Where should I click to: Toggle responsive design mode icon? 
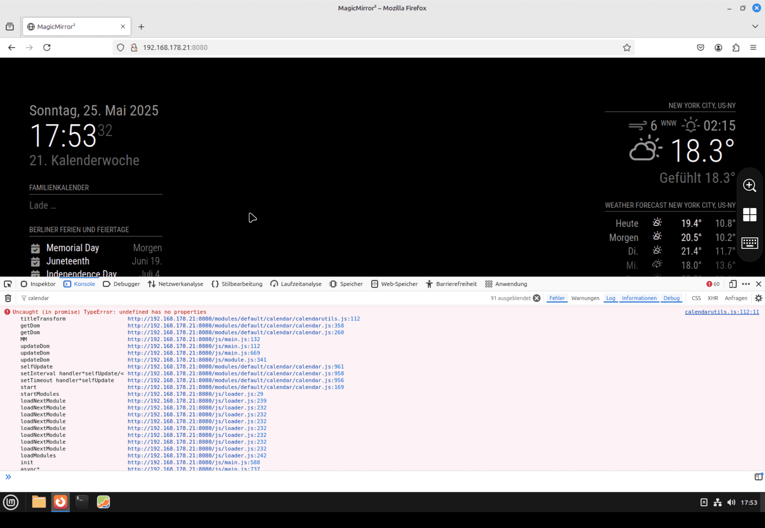(x=732, y=284)
